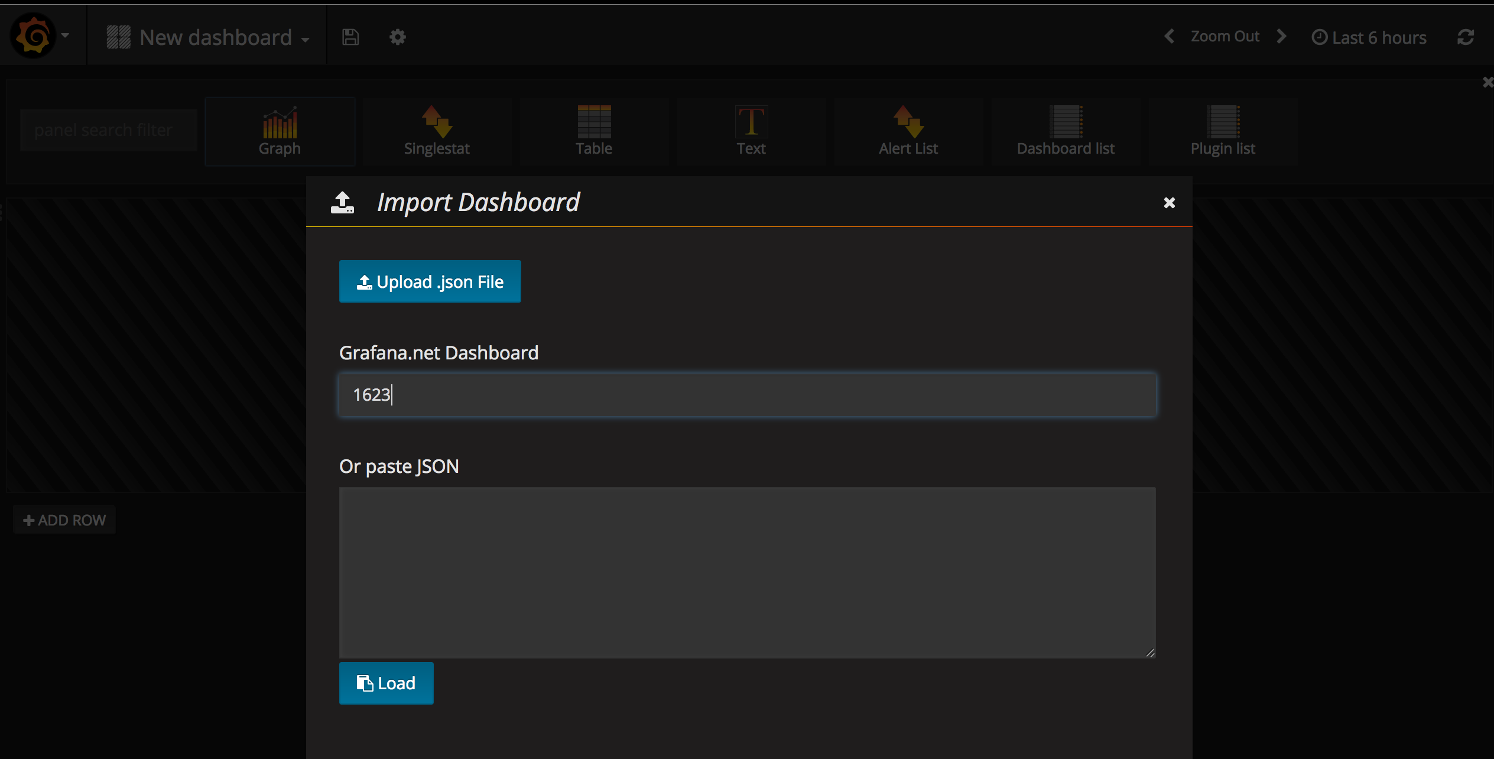This screenshot has width=1494, height=759.
Task: Shift time range back with left chevron
Action: (x=1169, y=36)
